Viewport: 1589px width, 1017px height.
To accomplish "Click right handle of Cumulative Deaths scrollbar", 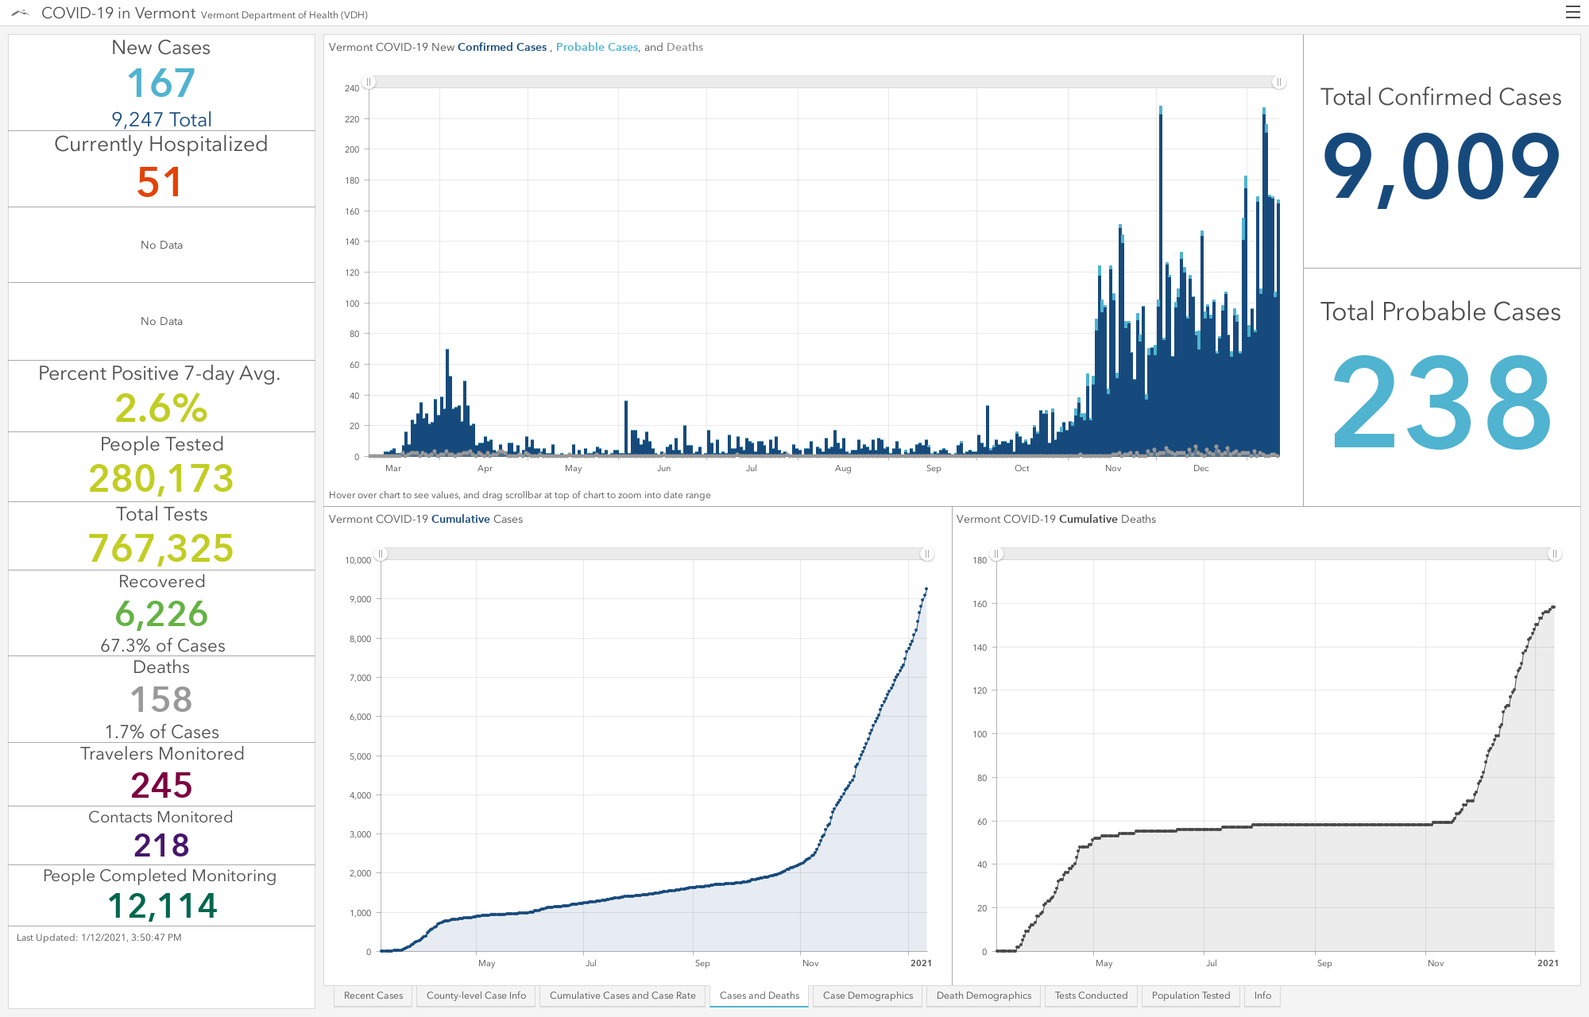I will coord(1554,554).
